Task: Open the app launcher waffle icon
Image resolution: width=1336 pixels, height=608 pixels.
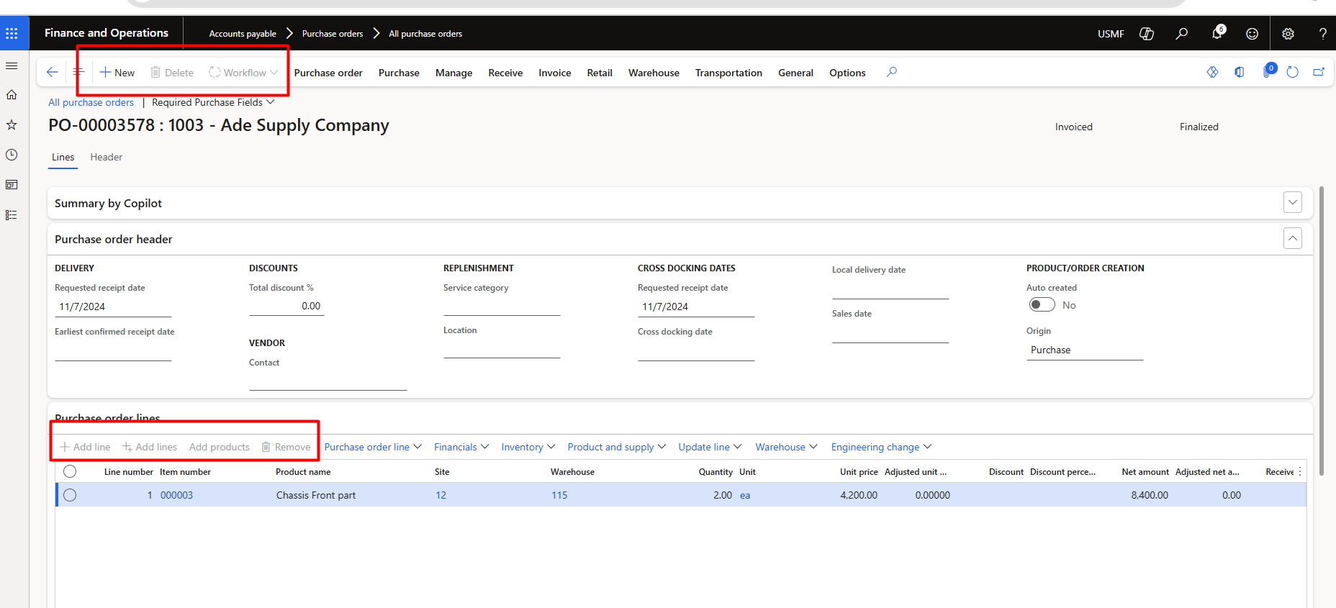Action: point(12,33)
